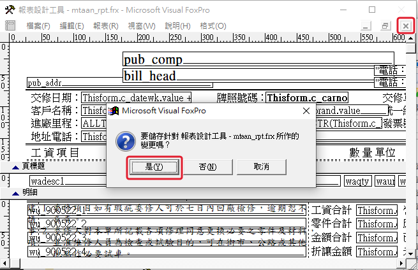Screen dimensions: 418x270
Task: Open the 格式(O) menu
Action: point(213,26)
